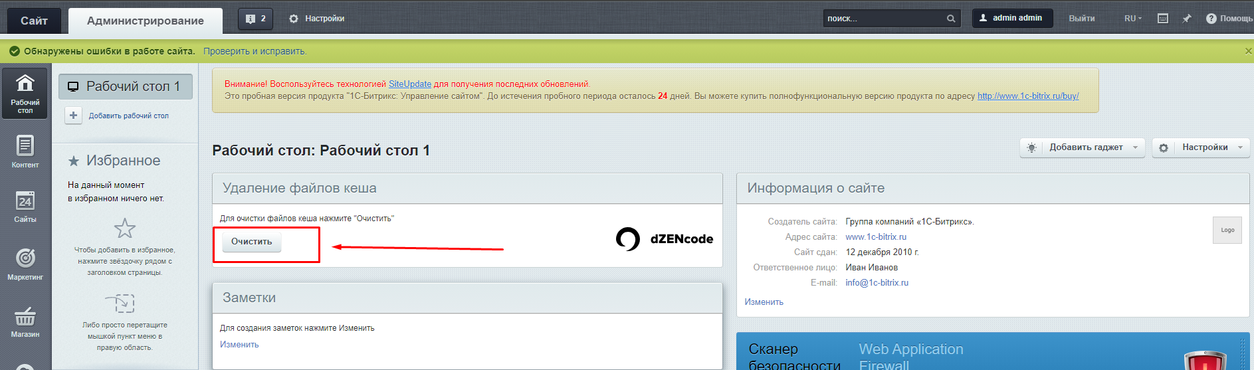Open the Магазин sidebar section
This screenshot has height=370, width=1254.
(x=25, y=322)
